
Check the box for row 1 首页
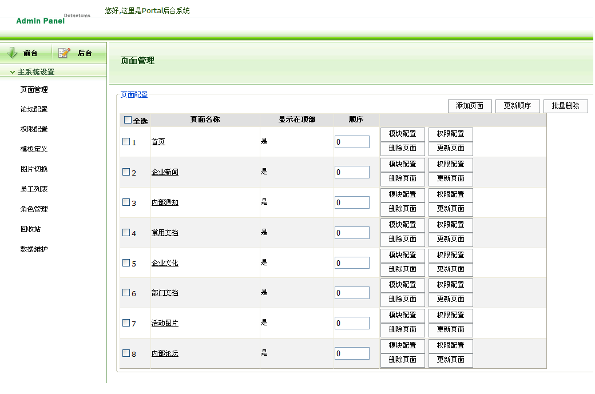[x=126, y=141]
